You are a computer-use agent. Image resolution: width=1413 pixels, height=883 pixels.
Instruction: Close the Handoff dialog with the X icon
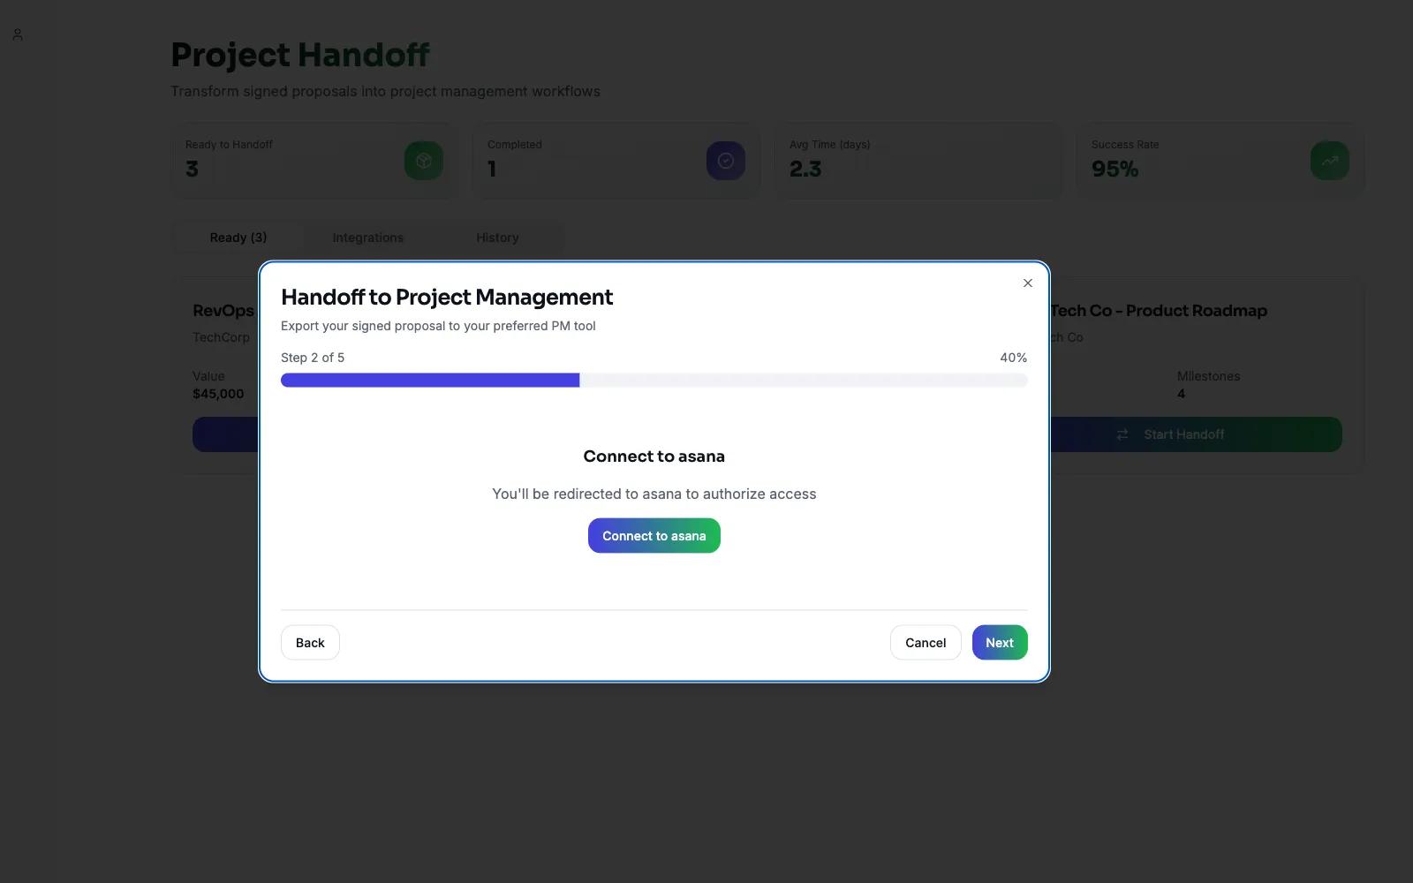tap(1027, 283)
